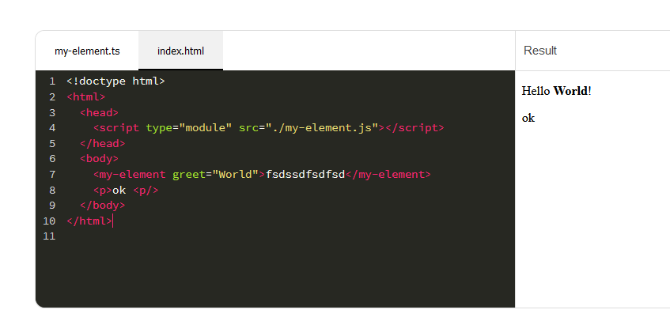Screen dimensions: 670x321
Task: Click the closing html tag on line 10
Action: (89, 221)
